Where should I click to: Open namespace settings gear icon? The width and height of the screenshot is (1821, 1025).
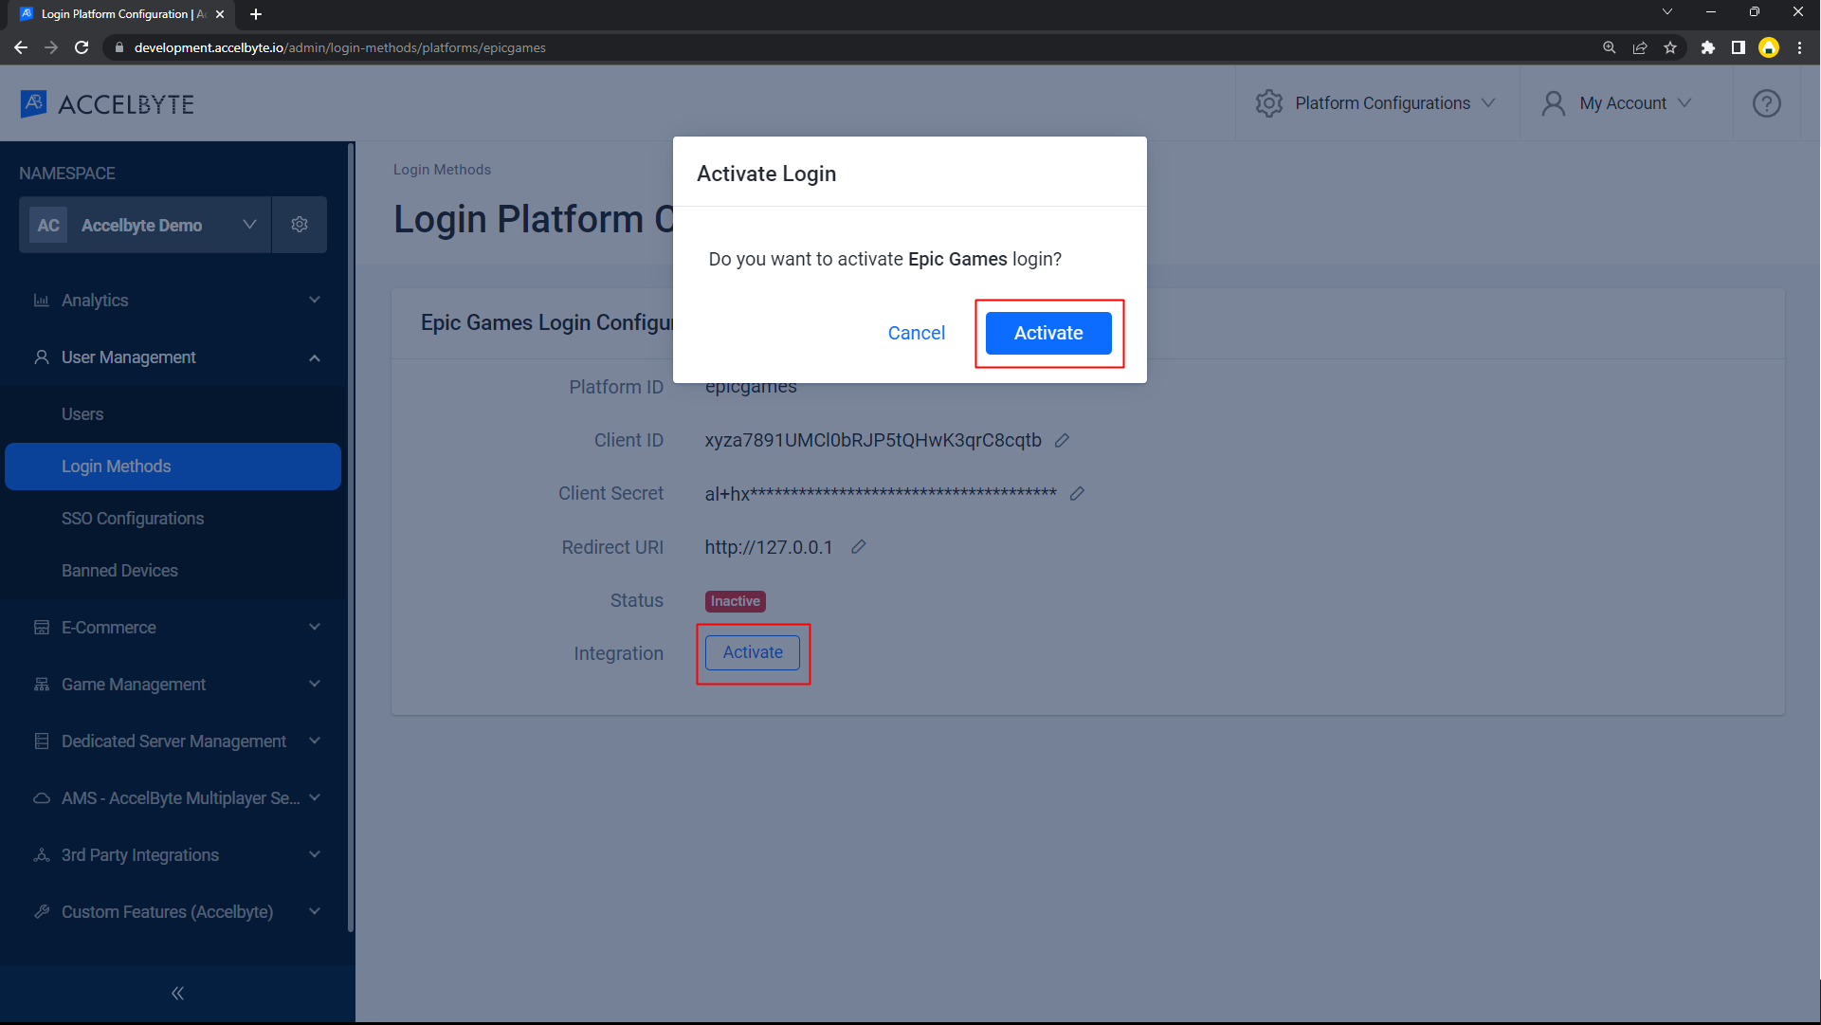(300, 225)
